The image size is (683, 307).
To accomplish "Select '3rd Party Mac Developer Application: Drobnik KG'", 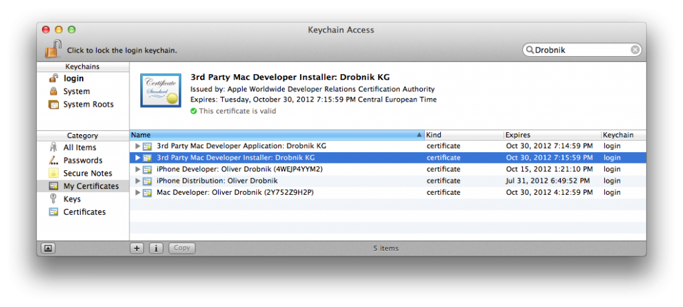I will point(241,145).
